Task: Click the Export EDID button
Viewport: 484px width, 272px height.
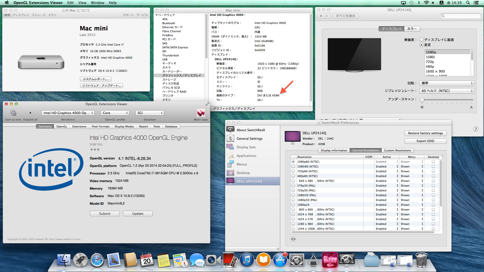Action: (x=425, y=141)
